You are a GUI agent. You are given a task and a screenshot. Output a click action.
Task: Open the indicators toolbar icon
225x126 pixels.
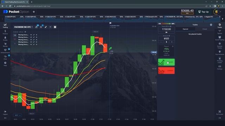41,27
